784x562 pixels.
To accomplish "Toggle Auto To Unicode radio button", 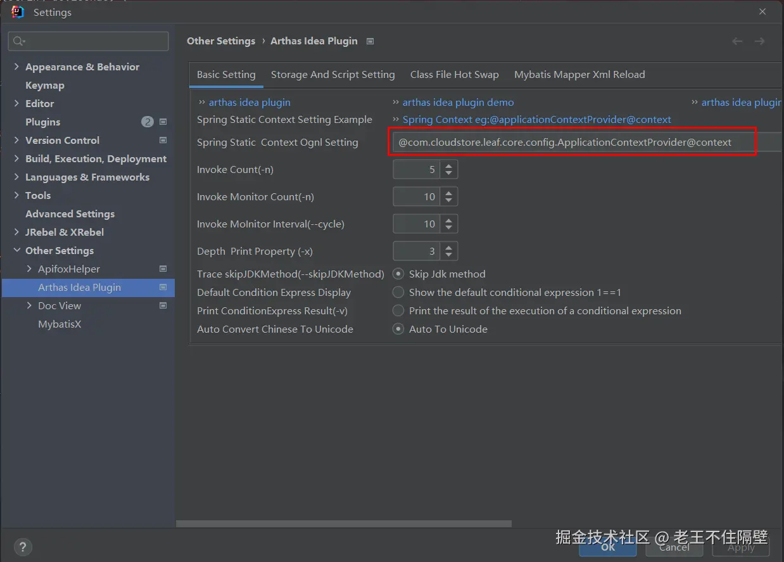I will (398, 329).
